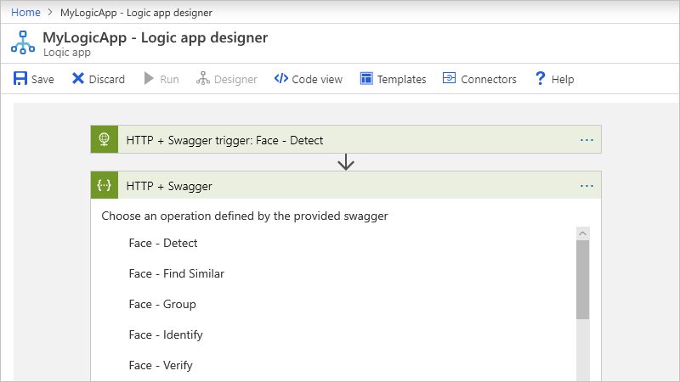Click the Logic app icon beside the title
The width and height of the screenshot is (680, 382).
coord(23,43)
